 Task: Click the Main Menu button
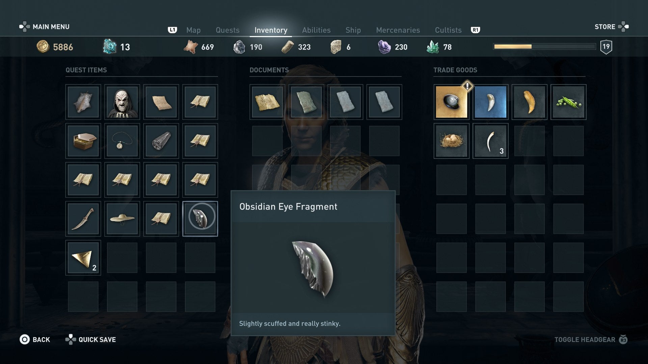point(44,27)
